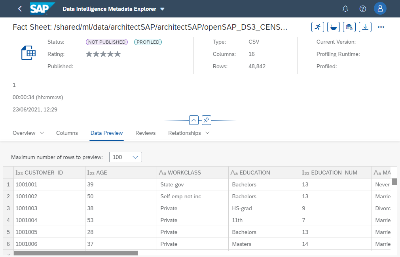Open the maximum rows preview combo box
400x257 pixels.
tap(125, 157)
